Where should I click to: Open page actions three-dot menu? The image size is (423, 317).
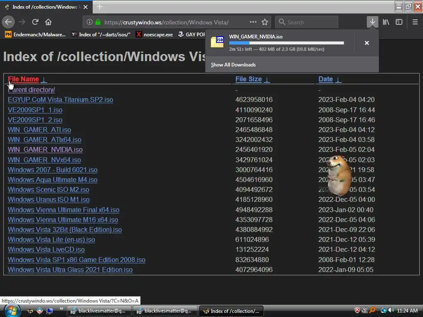[x=253, y=22]
